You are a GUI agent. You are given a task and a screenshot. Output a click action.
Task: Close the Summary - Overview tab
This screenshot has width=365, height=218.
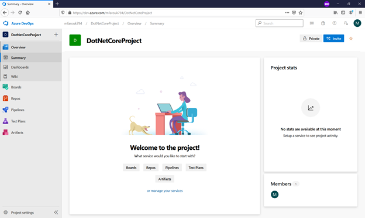tap(49, 4)
